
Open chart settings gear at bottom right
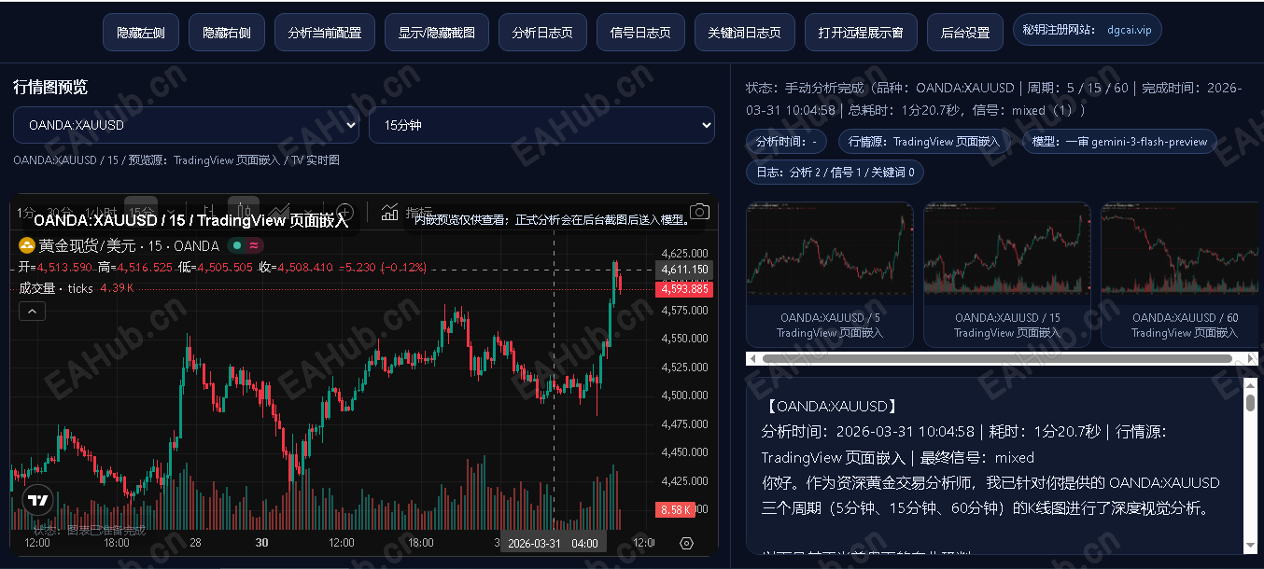[x=686, y=543]
